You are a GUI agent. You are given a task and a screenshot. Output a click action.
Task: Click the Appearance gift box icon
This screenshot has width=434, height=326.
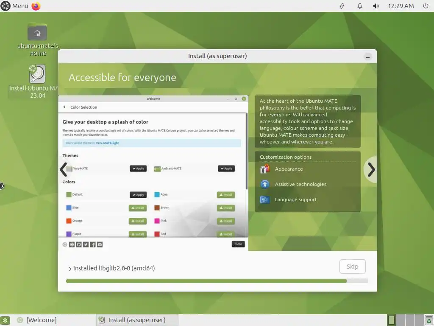point(265,169)
